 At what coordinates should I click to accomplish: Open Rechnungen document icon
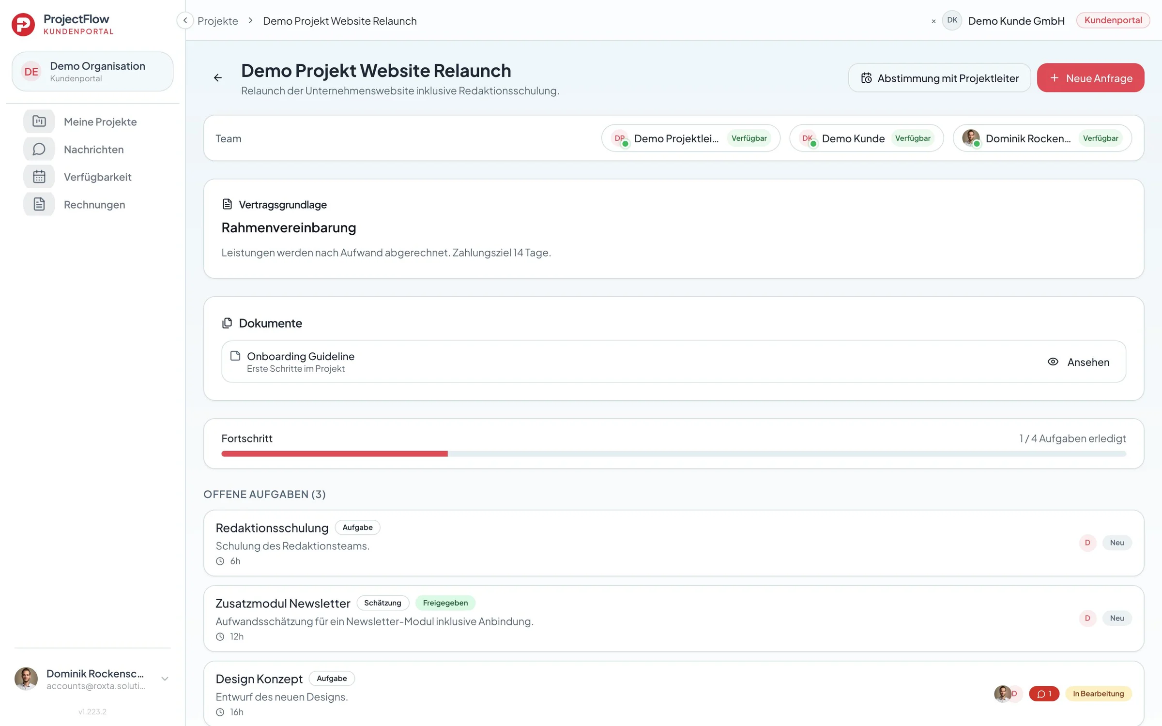point(39,204)
